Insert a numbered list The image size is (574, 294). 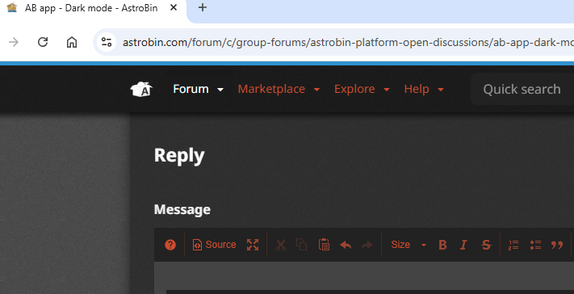(513, 245)
